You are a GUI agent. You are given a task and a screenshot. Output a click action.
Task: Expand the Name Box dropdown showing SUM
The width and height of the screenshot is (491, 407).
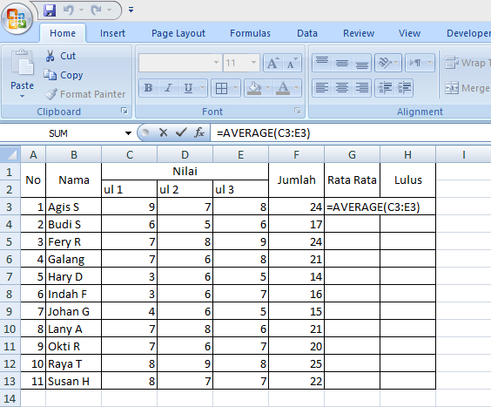click(128, 133)
